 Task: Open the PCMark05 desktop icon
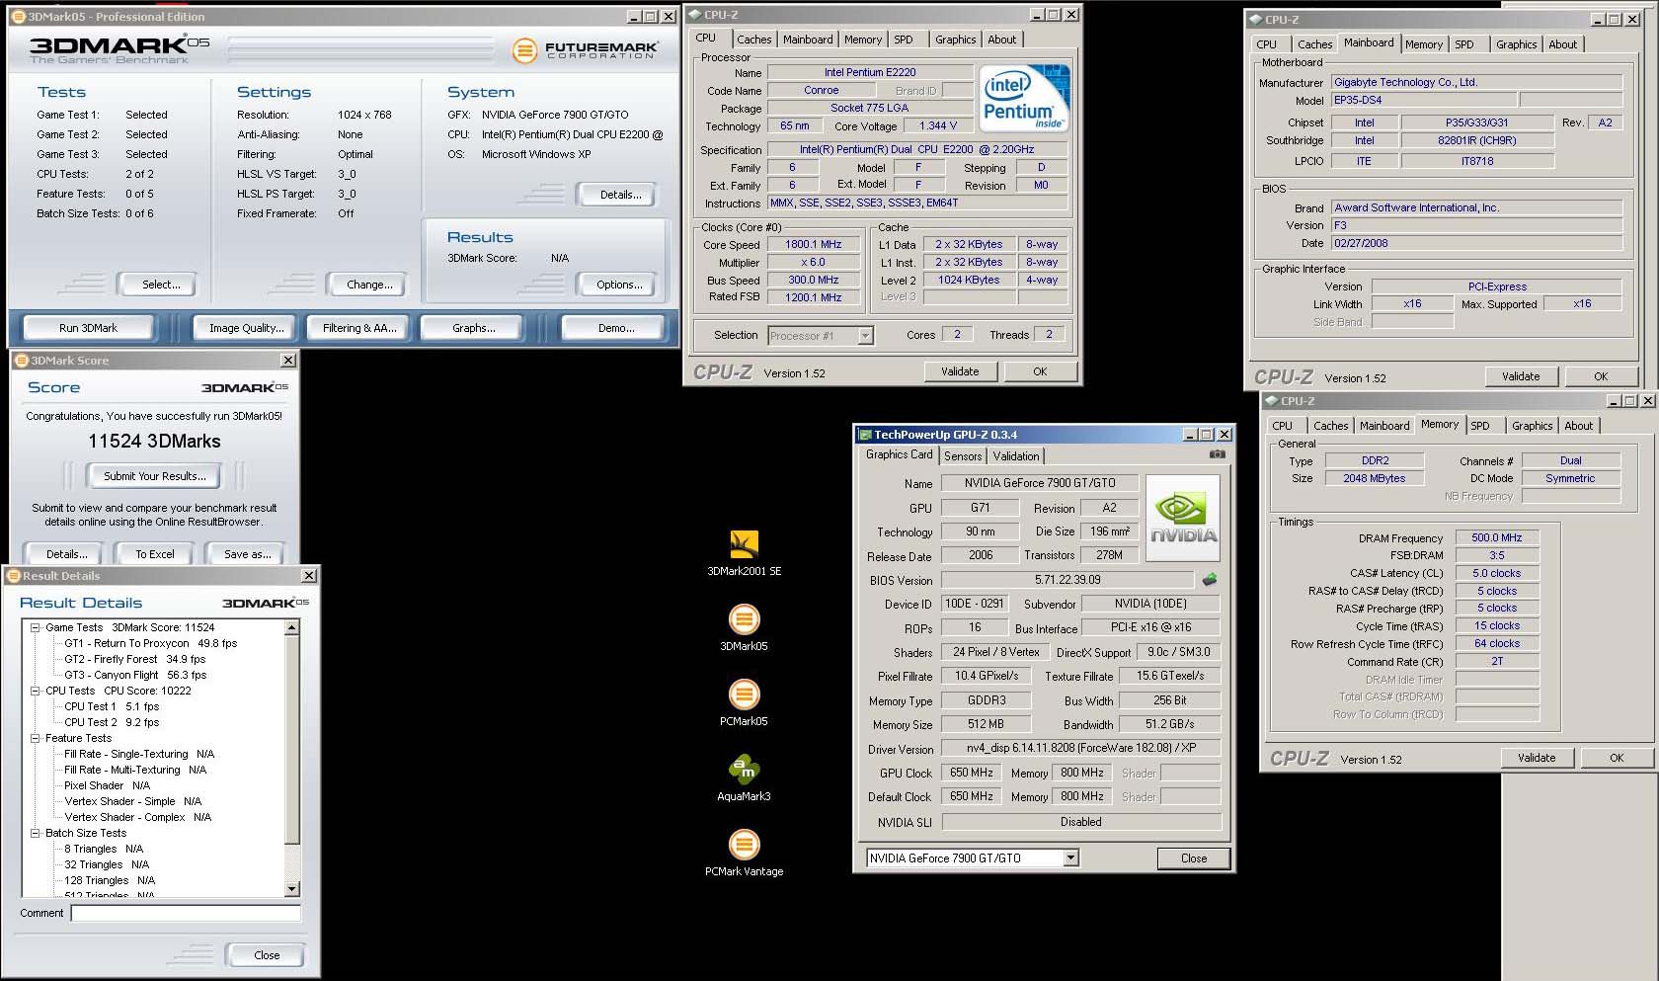point(744,702)
